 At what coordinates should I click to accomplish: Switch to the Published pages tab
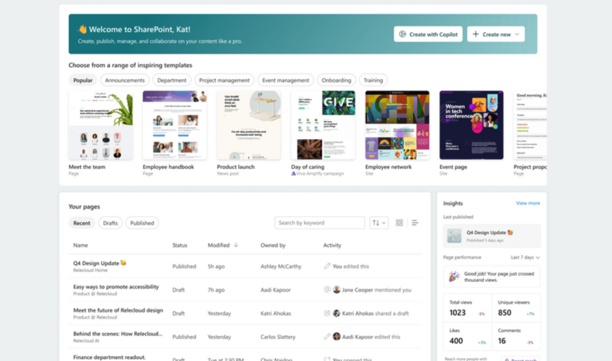click(x=142, y=223)
